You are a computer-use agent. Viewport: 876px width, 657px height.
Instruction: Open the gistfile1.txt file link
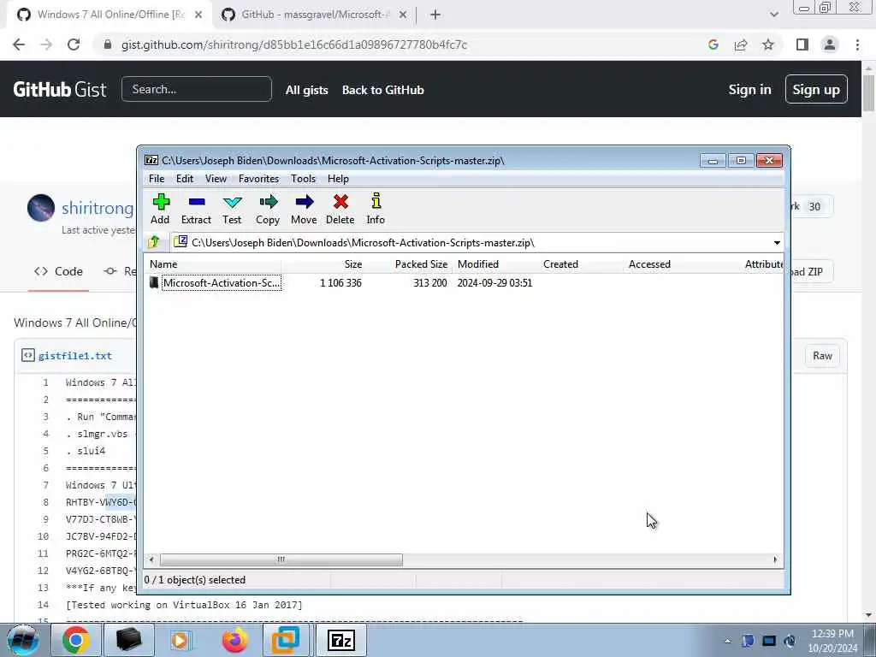(75, 356)
